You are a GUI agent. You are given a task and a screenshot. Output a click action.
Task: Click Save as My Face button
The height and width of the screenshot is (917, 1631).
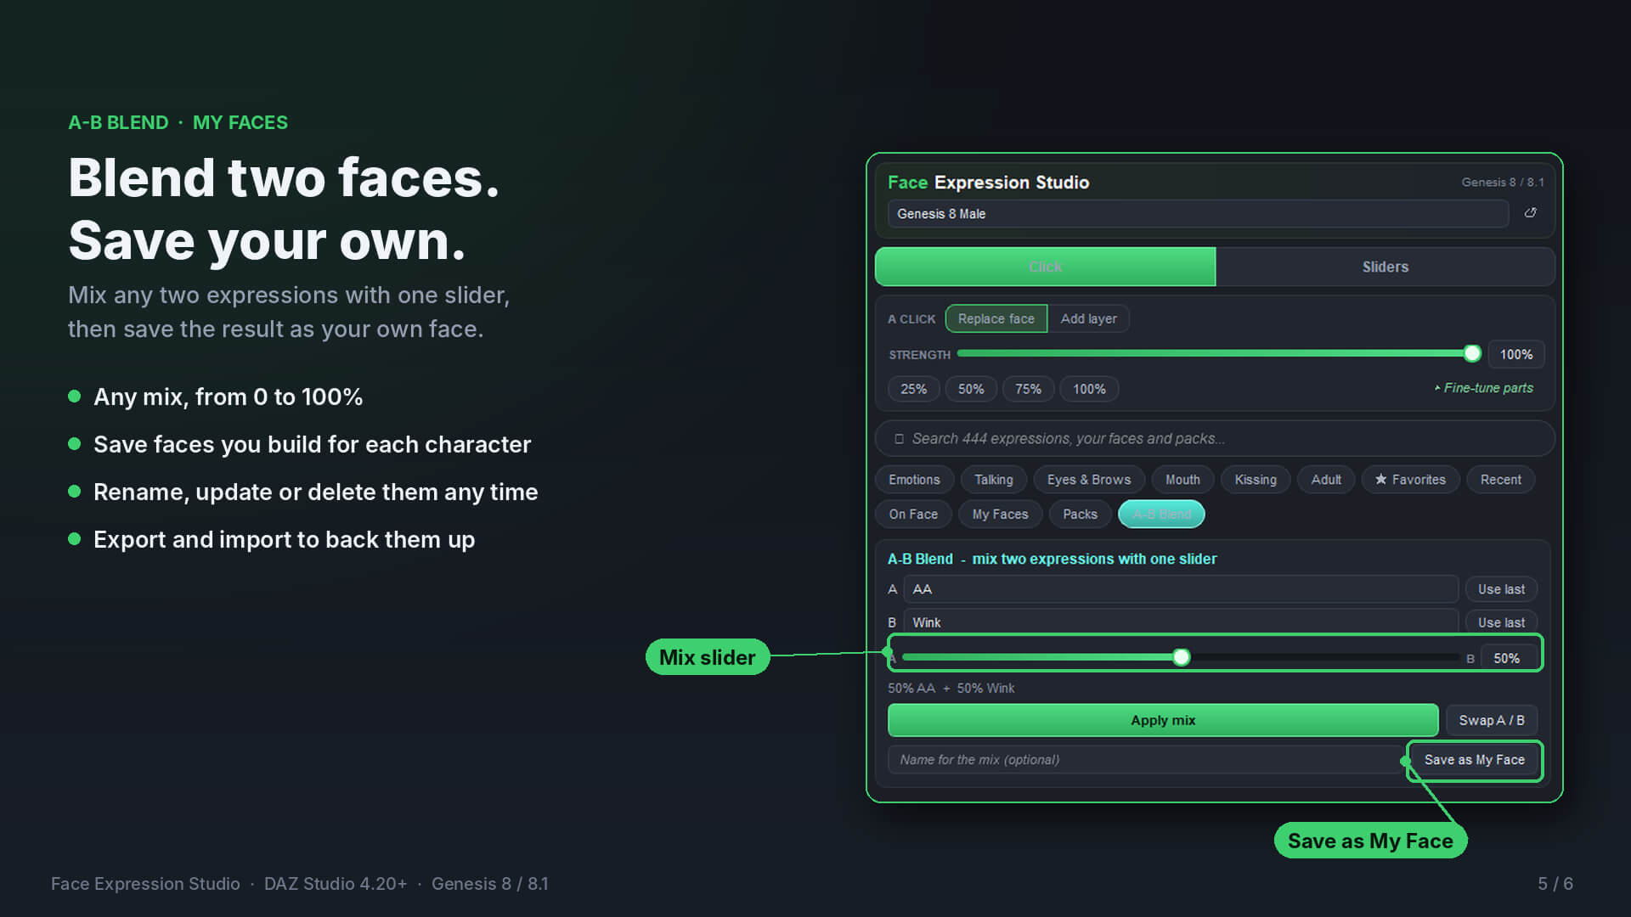(1474, 760)
